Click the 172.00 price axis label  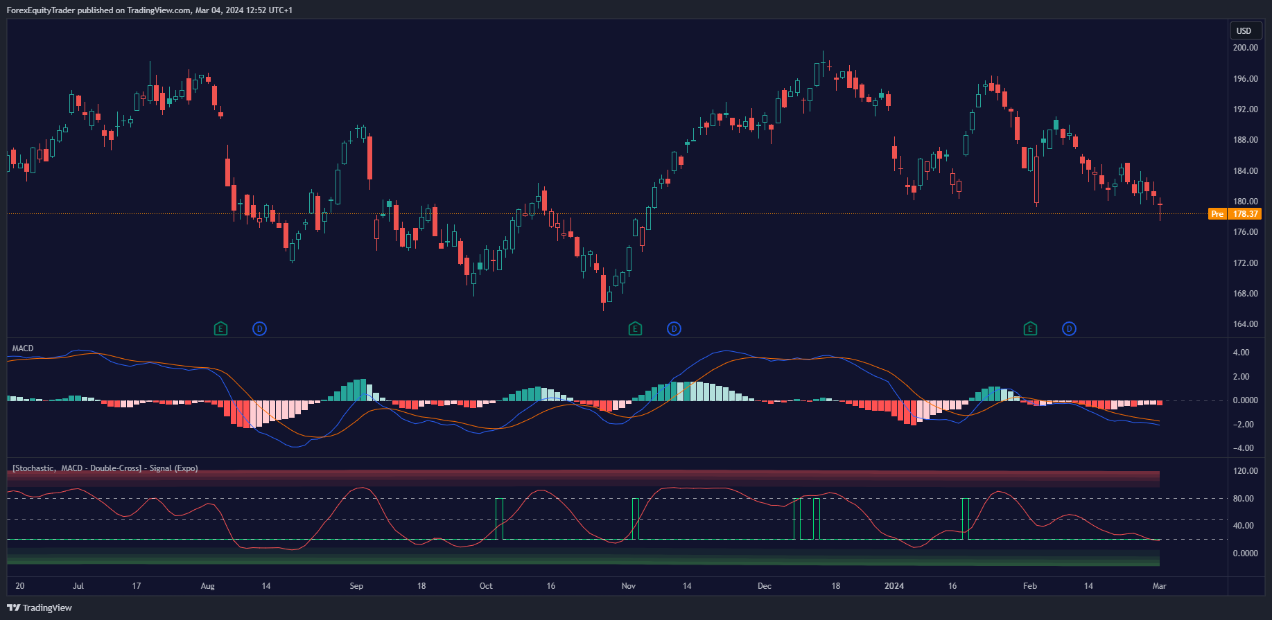(x=1246, y=263)
